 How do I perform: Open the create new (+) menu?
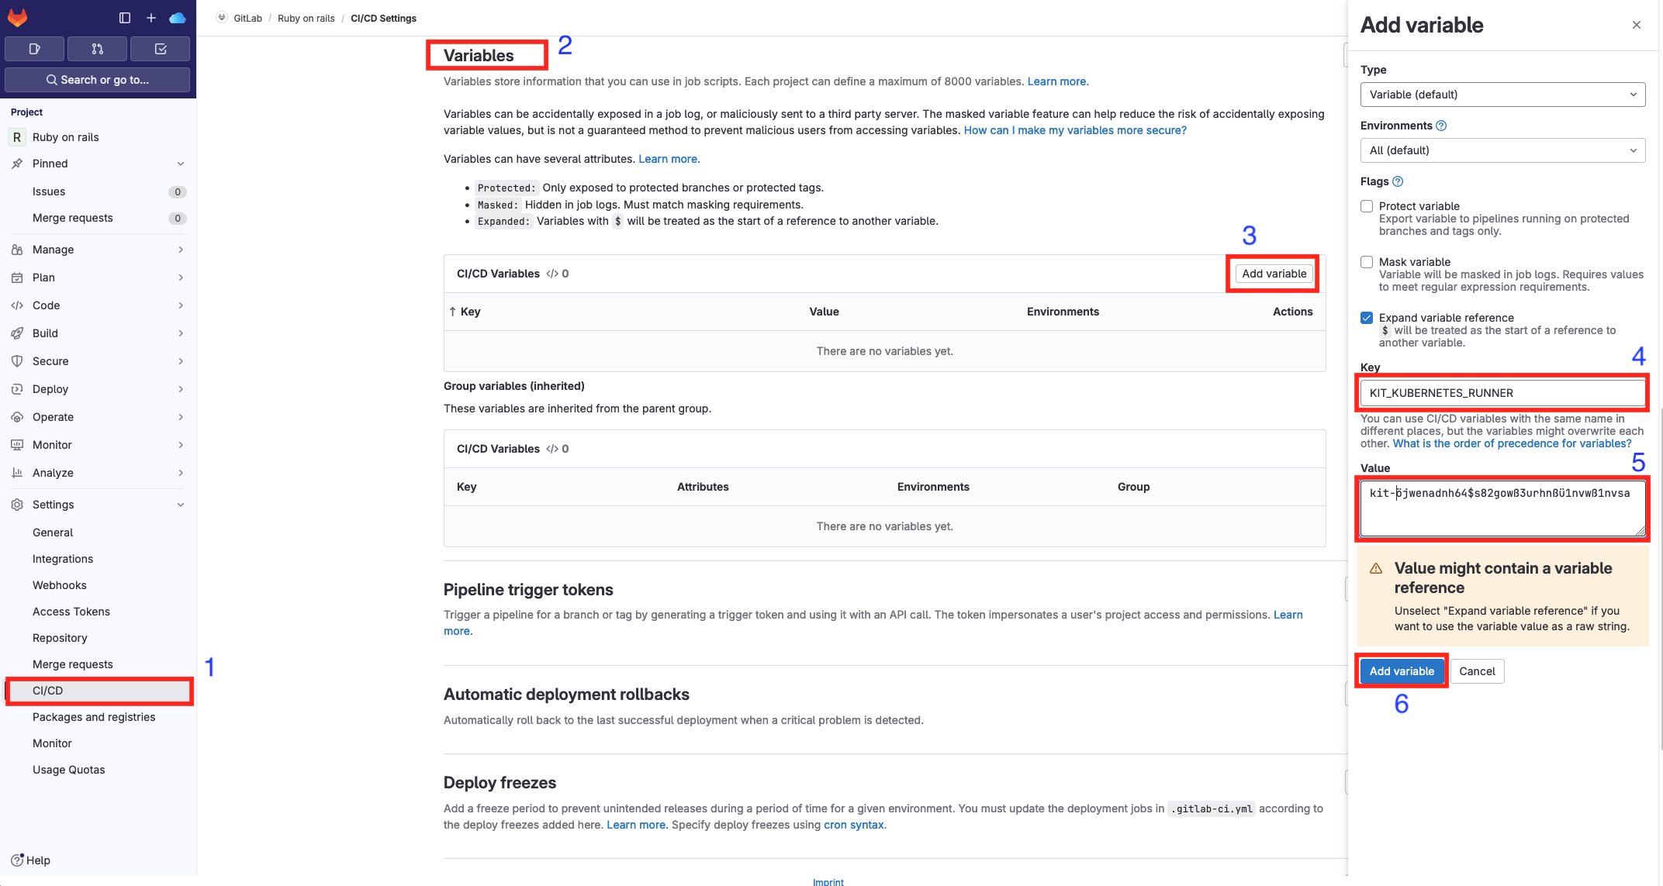pyautogui.click(x=150, y=17)
